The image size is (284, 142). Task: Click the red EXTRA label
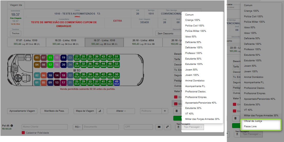(x=118, y=21)
